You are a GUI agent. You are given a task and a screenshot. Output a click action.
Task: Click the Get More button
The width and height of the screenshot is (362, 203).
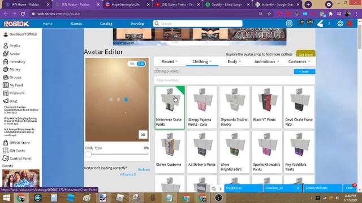point(305,54)
